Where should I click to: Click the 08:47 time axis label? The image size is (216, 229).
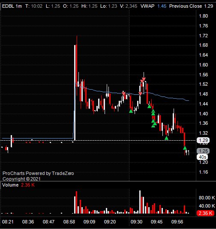tap(48, 222)
